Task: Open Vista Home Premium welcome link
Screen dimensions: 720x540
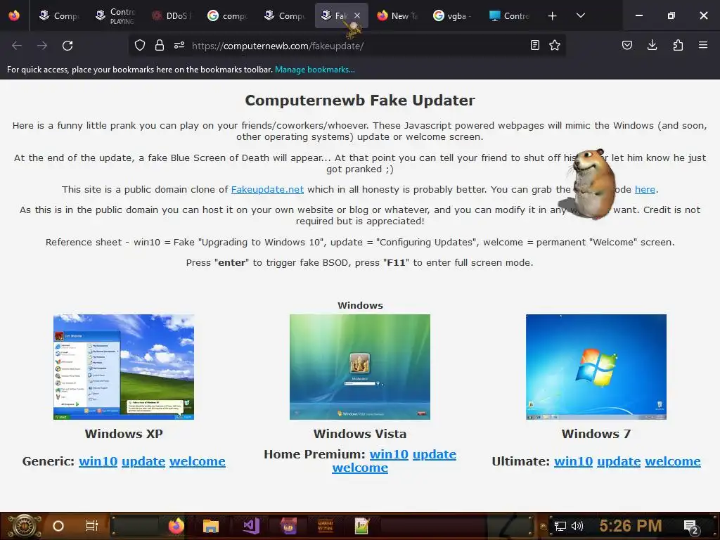Action: coord(360,468)
